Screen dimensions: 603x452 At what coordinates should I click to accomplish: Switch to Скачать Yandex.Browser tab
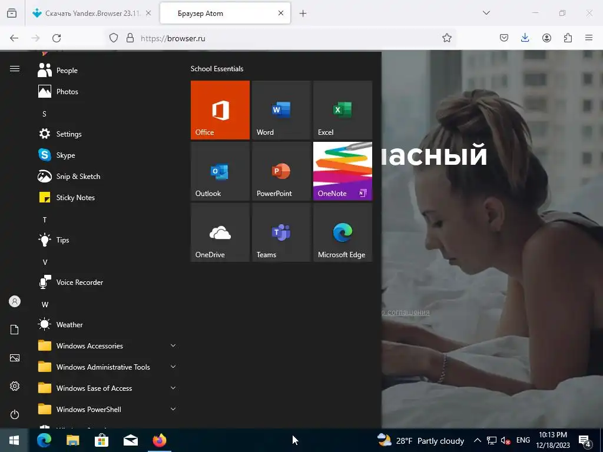[x=91, y=13]
